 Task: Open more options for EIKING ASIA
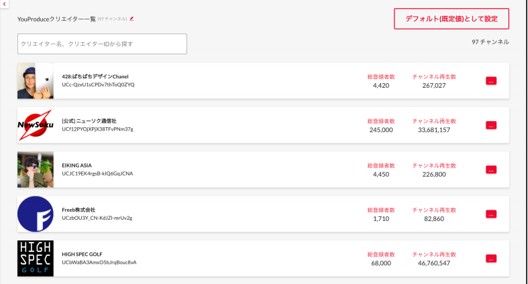[x=491, y=169]
